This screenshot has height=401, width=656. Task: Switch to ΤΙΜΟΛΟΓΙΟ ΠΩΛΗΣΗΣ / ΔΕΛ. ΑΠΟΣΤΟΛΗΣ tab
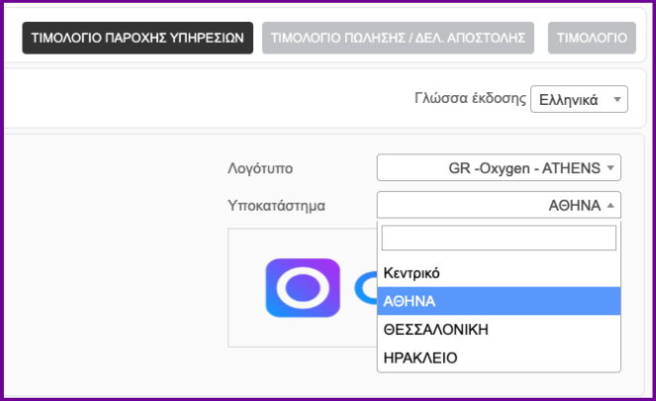point(399,38)
